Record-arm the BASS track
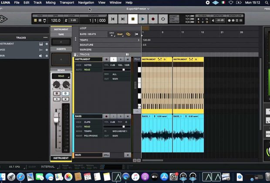 tap(106, 116)
